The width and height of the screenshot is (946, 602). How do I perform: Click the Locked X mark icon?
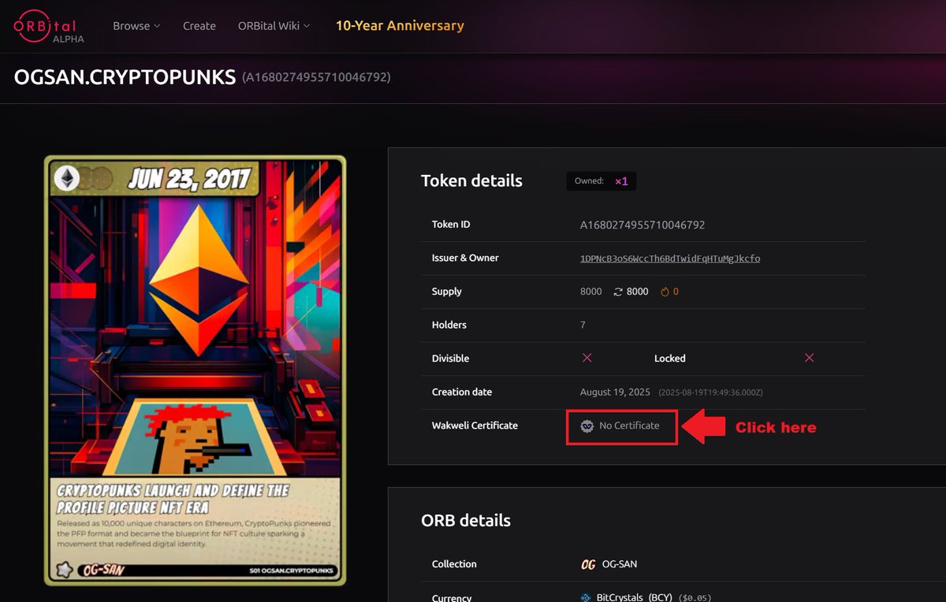[809, 358]
